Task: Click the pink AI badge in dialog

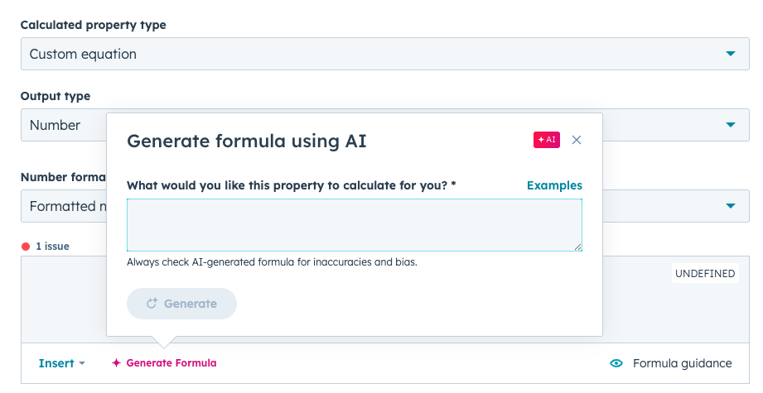Action: [547, 141]
